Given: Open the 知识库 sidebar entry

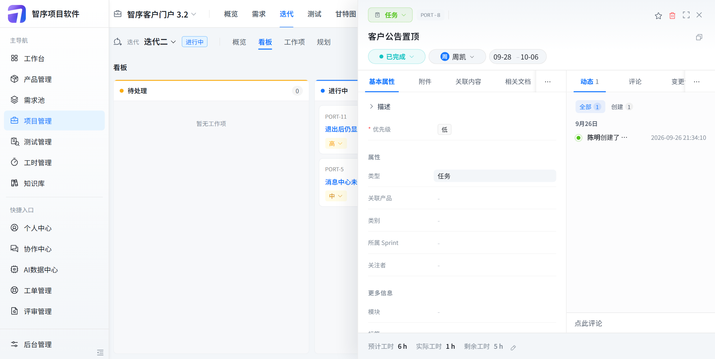Looking at the screenshot, I should (x=54, y=183).
